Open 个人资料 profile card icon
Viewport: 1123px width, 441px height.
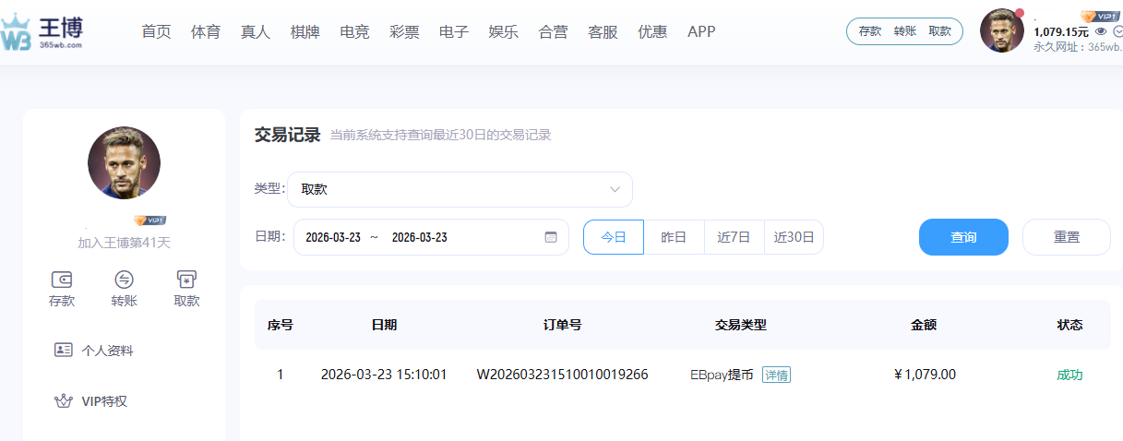click(63, 350)
